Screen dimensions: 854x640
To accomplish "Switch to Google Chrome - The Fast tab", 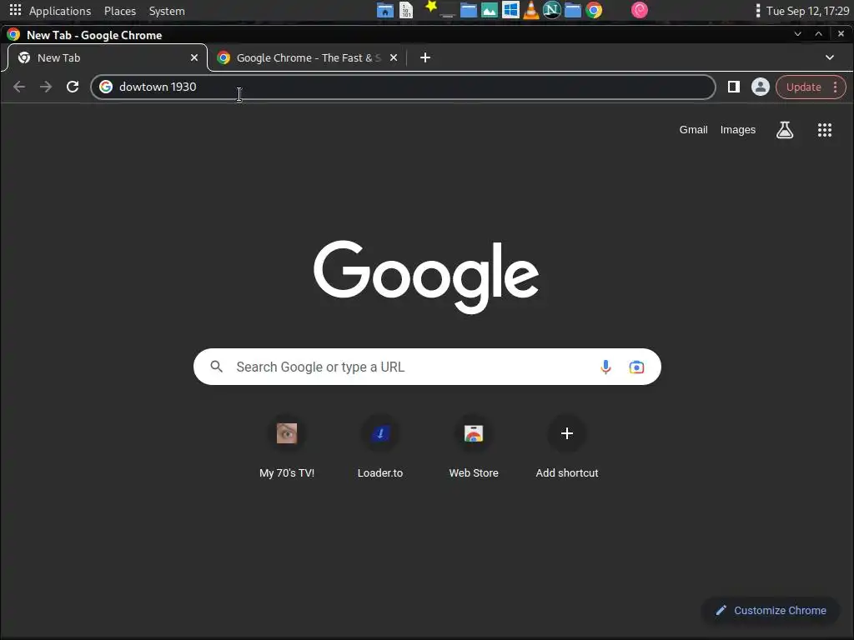I will [308, 57].
